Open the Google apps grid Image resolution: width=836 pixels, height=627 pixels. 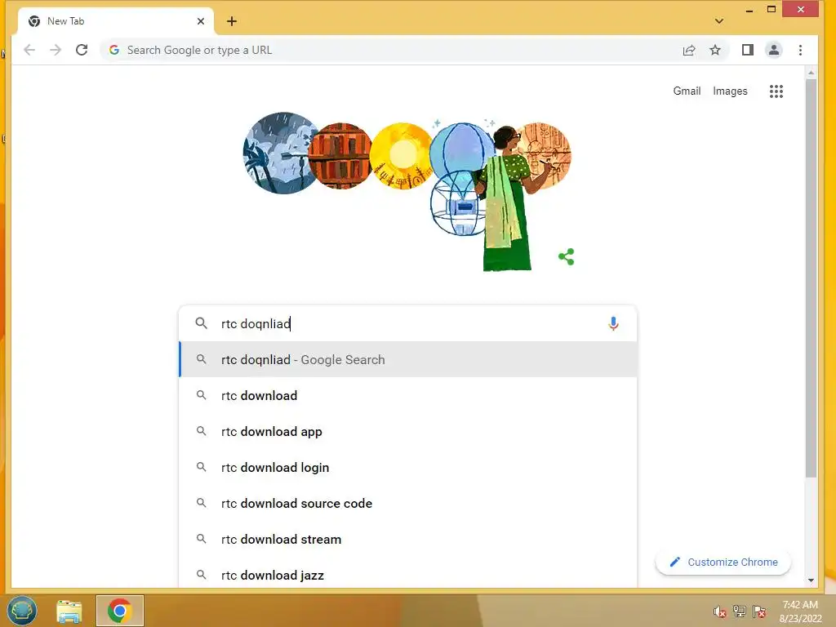tap(776, 91)
